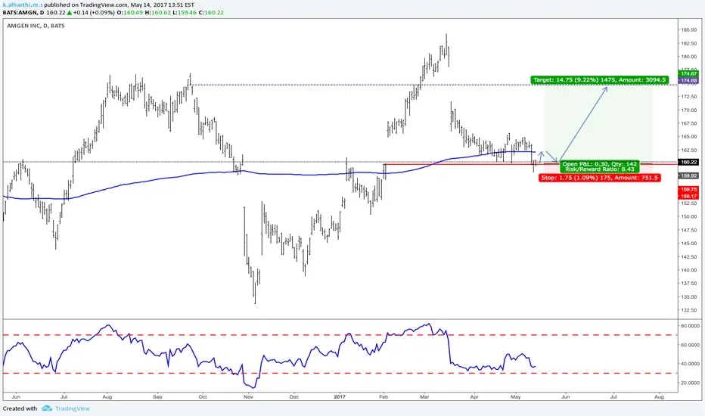This screenshot has width=705, height=416.
Task: Select the Open P&L Risk/Reward Ratio label
Action: (x=600, y=166)
